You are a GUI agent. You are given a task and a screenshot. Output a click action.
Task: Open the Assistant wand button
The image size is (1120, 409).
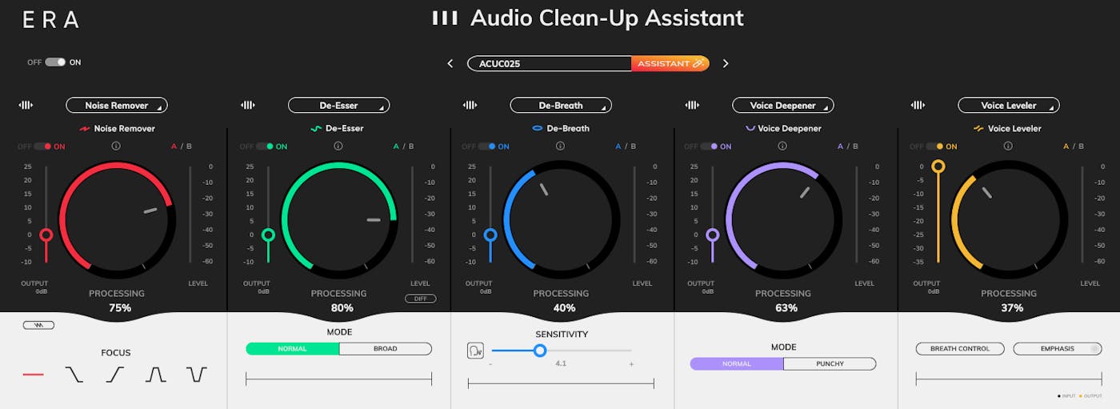pos(670,63)
